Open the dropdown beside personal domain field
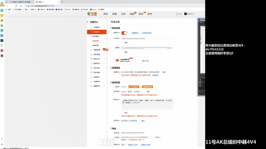266x149 pixels. (158, 137)
